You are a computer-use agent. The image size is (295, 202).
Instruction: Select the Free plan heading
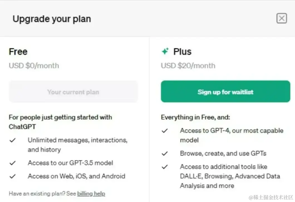click(18, 52)
